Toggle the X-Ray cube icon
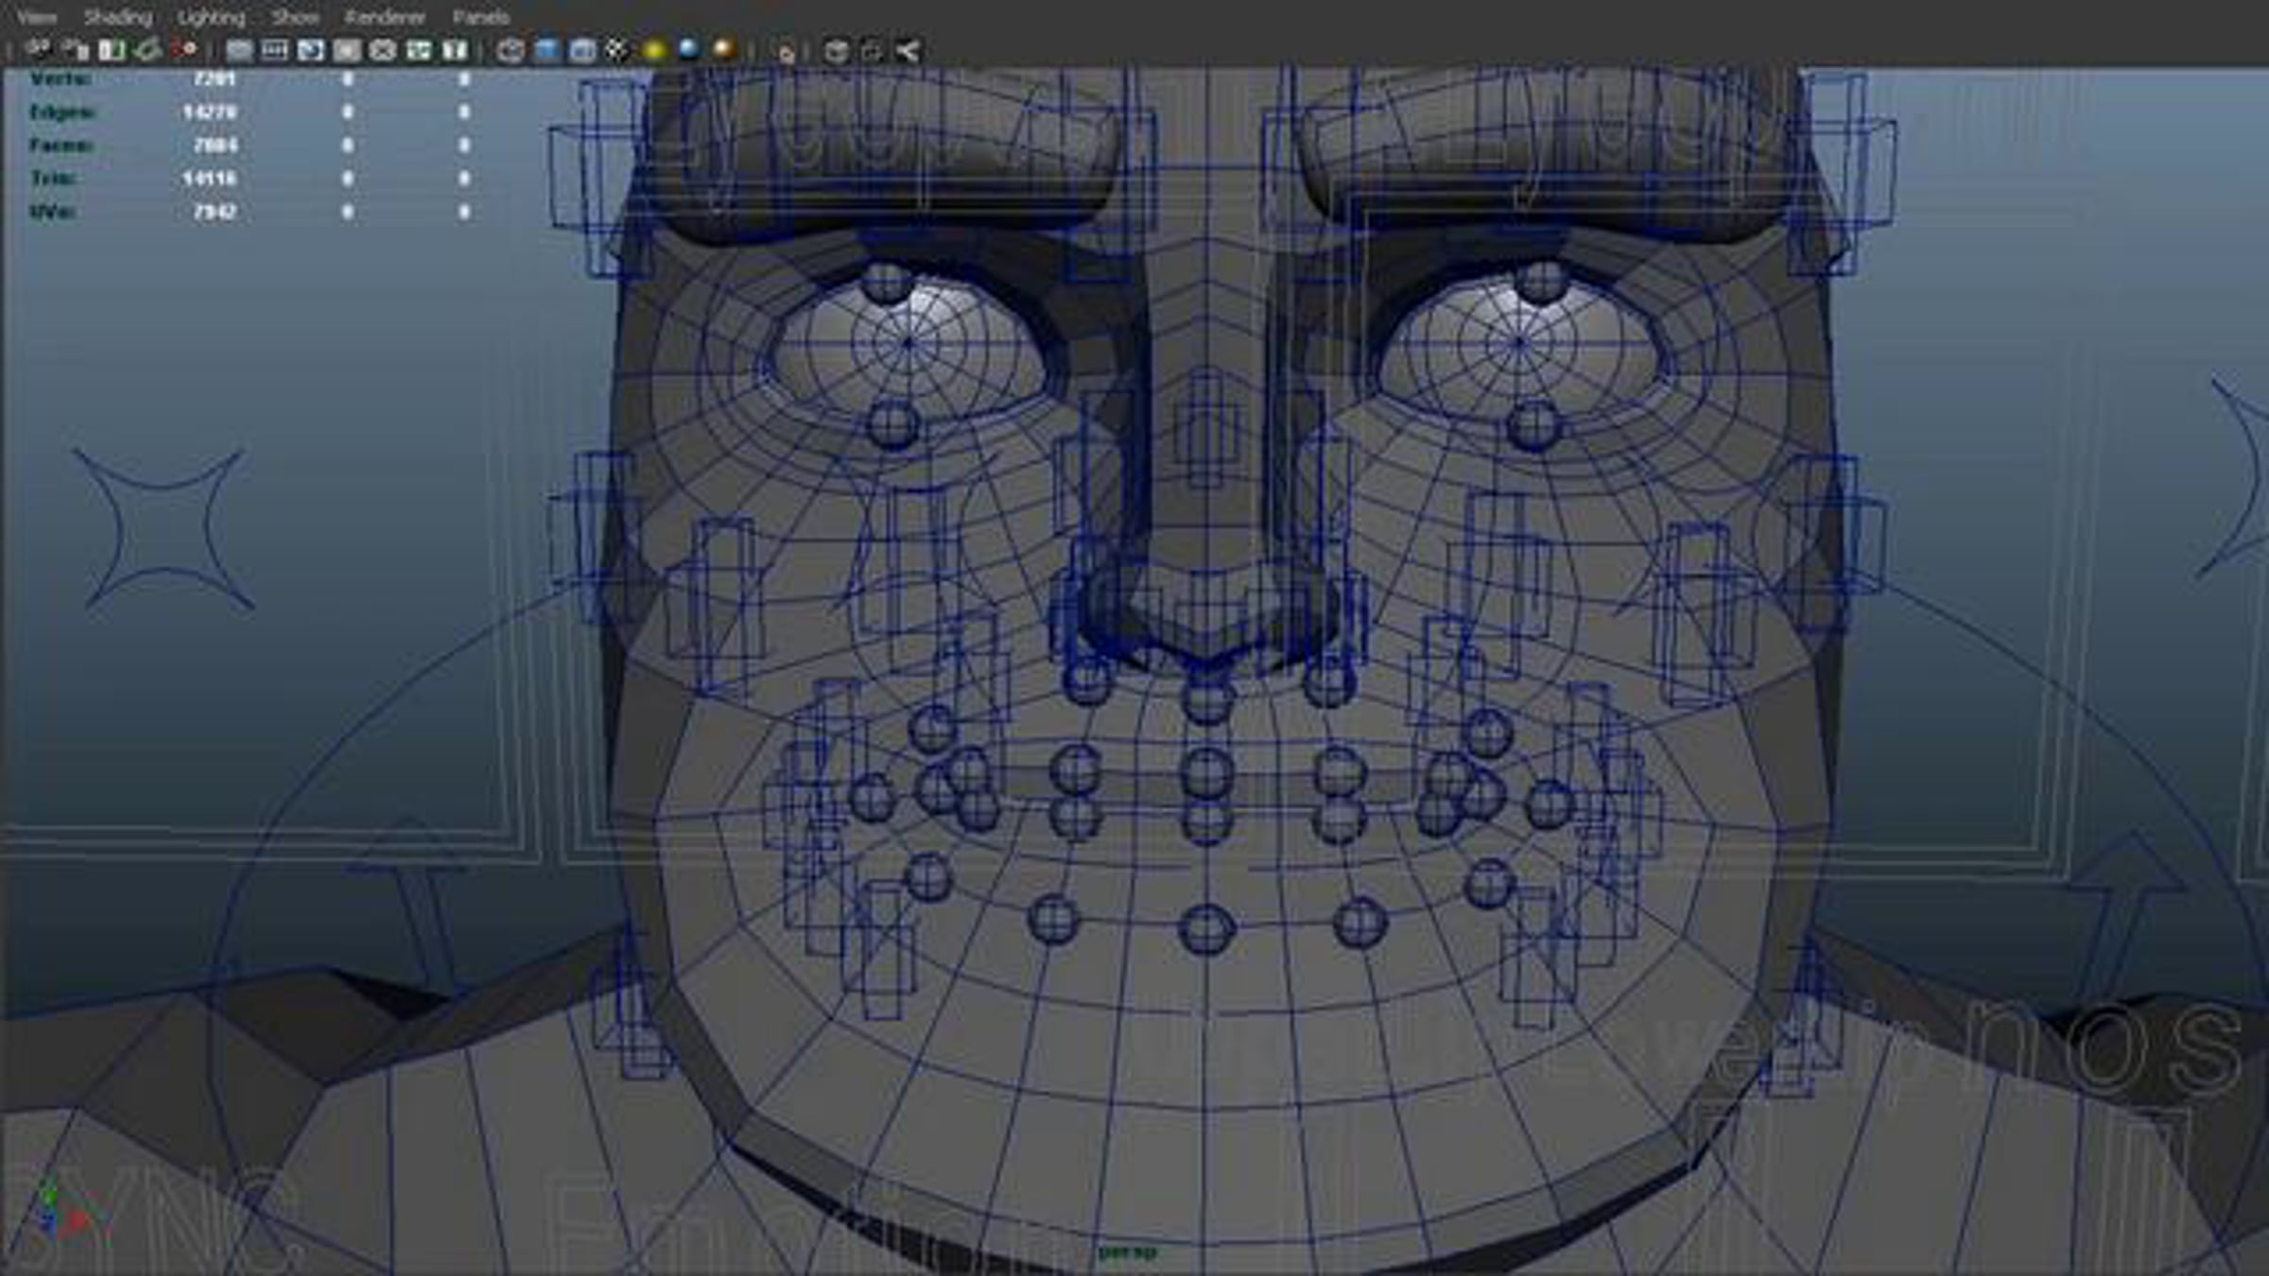2269x1276 pixels. 836,51
